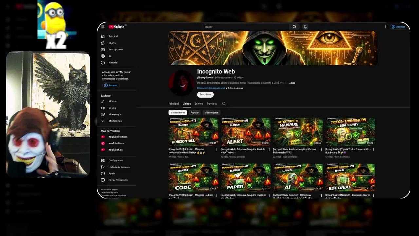Open options menu for Tips & Tricks video
Image resolution: width=419 pixels, height=236 pixels.
(374, 150)
